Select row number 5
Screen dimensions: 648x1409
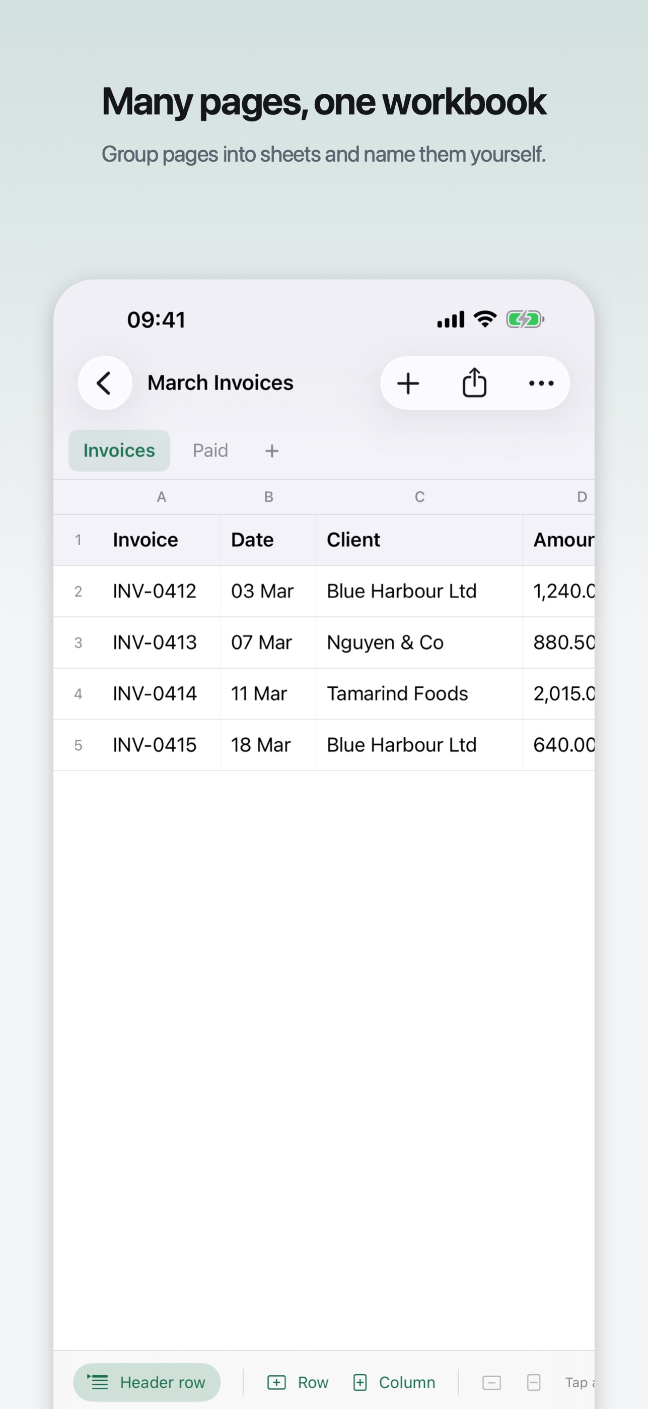78,745
